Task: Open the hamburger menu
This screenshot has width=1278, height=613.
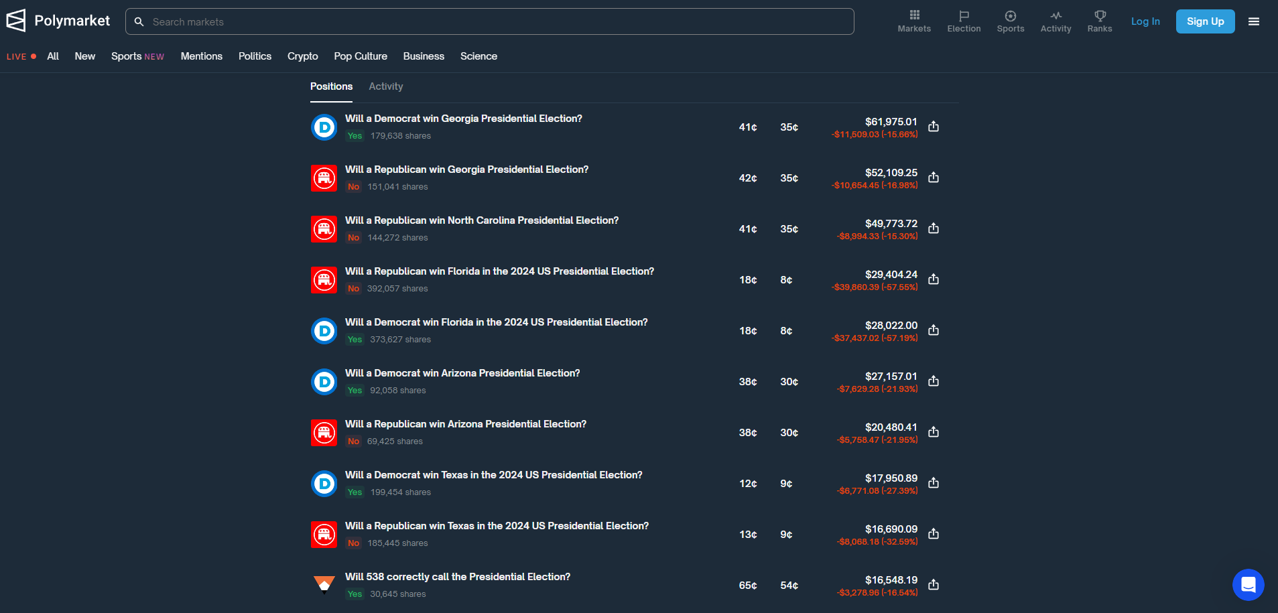Action: (x=1254, y=21)
